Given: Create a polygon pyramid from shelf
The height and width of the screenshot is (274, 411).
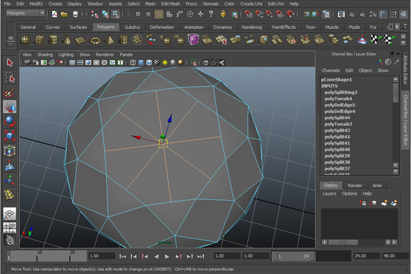Looking at the screenshot, I should [110, 40].
